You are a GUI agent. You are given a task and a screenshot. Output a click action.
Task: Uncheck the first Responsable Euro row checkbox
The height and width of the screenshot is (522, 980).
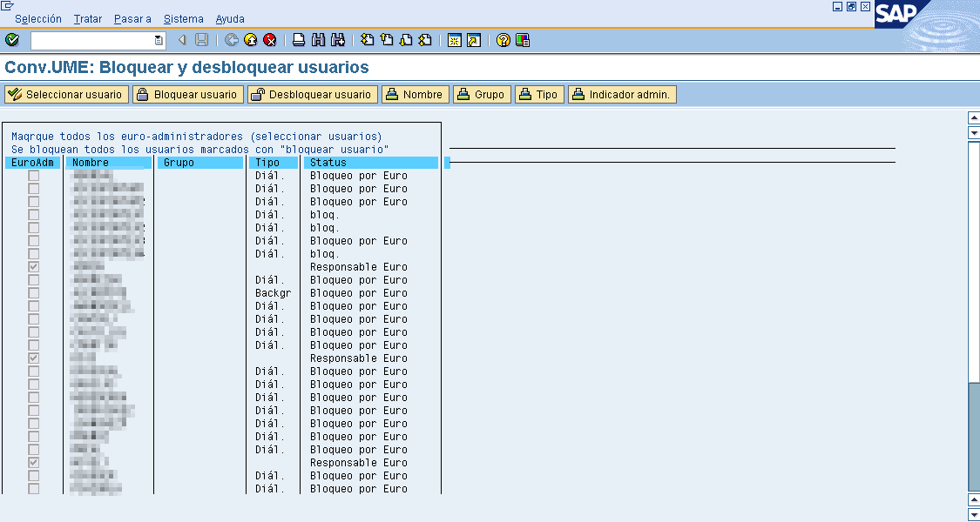[x=34, y=267]
